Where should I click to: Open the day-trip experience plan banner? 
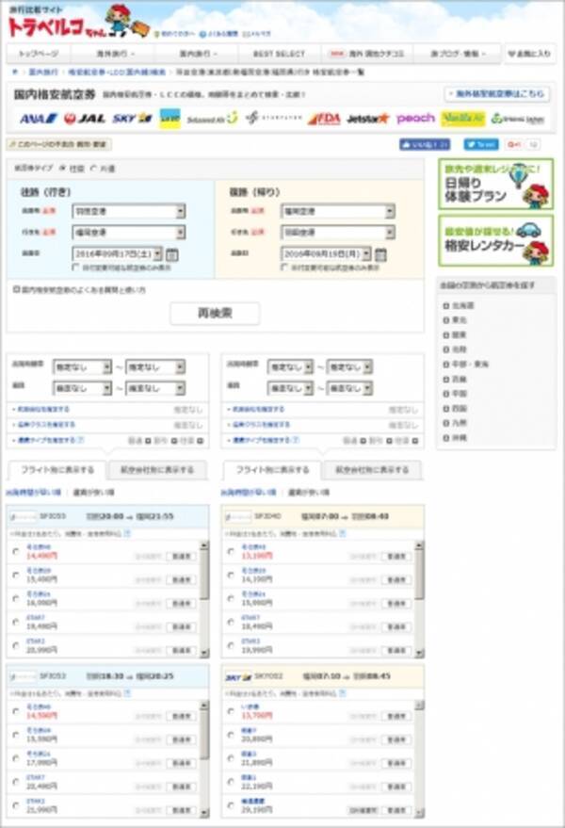coord(495,185)
